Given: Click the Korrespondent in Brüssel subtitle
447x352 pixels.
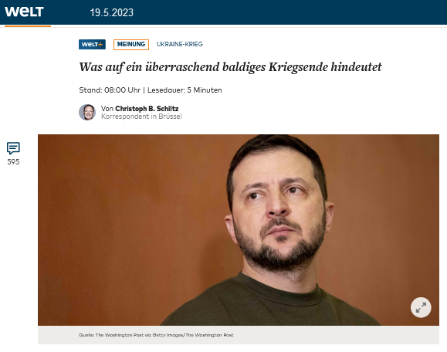Looking at the screenshot, I should [x=141, y=117].
